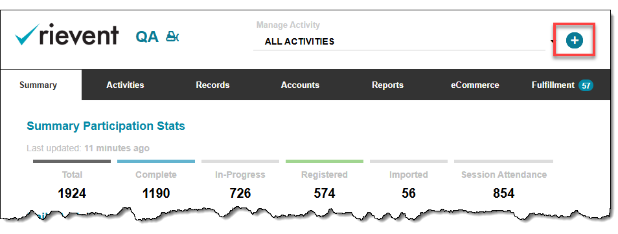
Task: Click the QA environment label
Action: (147, 37)
